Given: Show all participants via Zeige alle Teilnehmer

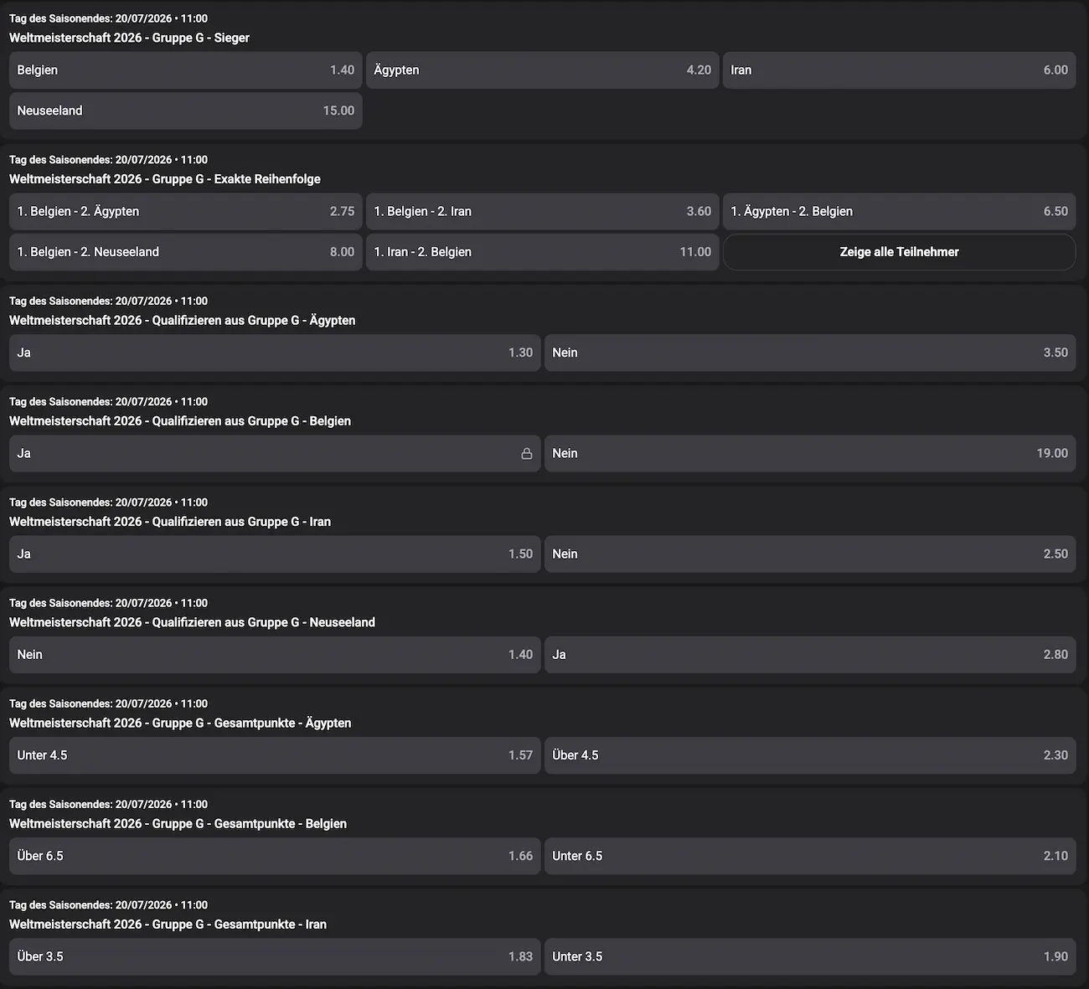Looking at the screenshot, I should tap(899, 252).
